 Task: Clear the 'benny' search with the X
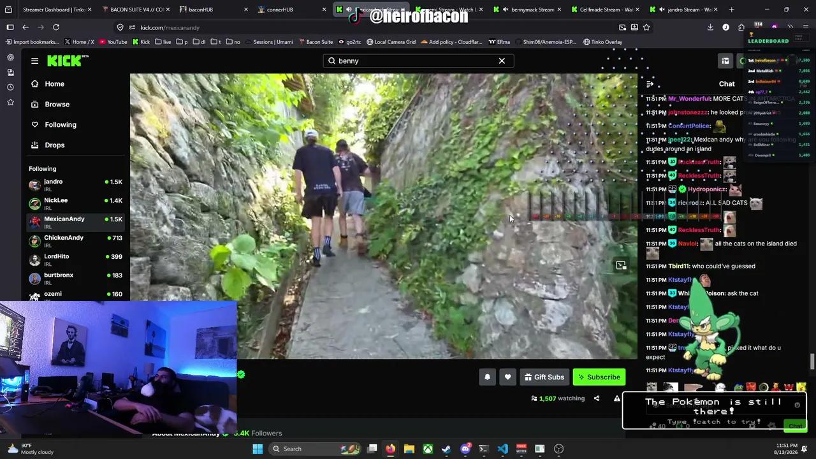502,61
